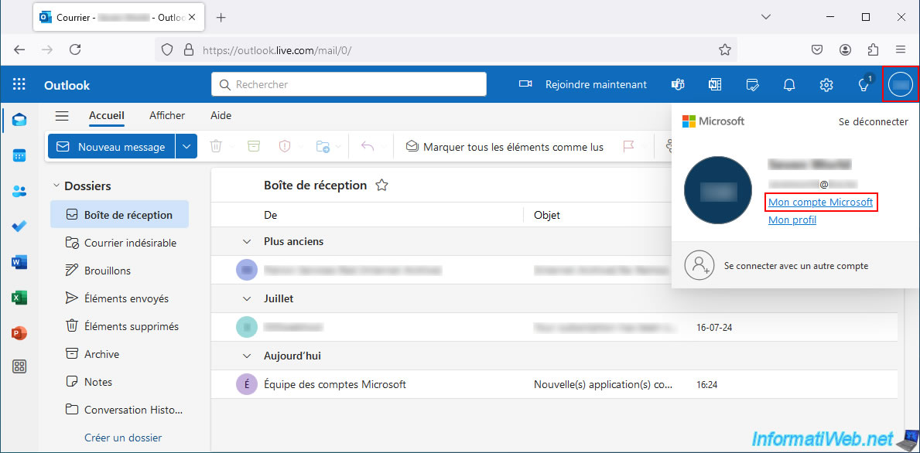
Task: Click the Reply arrow icon
Action: point(368,147)
